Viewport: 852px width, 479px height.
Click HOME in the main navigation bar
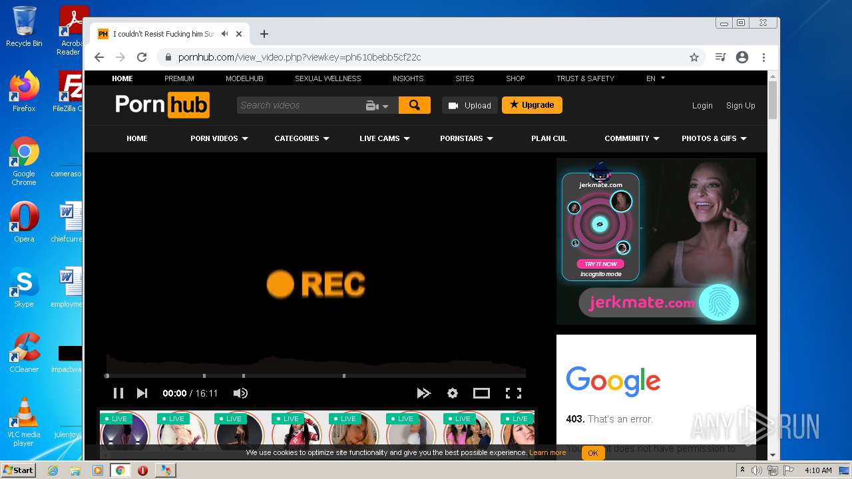pos(137,138)
